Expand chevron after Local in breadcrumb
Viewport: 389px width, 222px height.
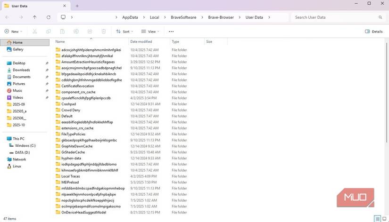pyautogui.click(x=165, y=17)
